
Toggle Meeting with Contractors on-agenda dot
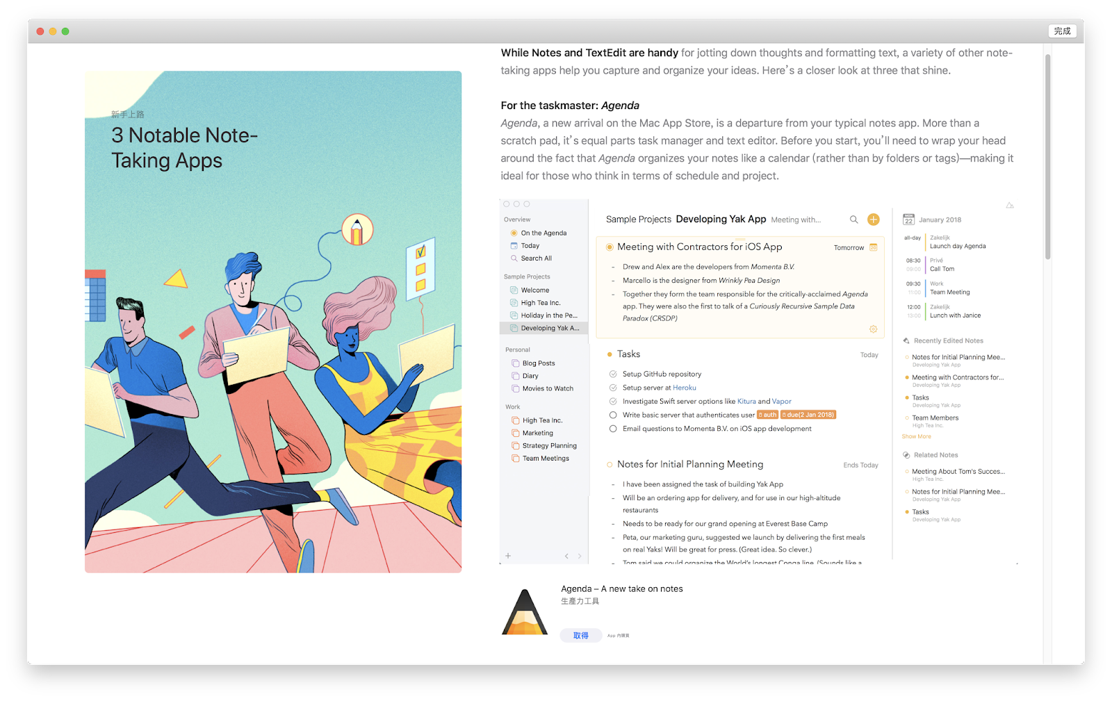tap(610, 247)
